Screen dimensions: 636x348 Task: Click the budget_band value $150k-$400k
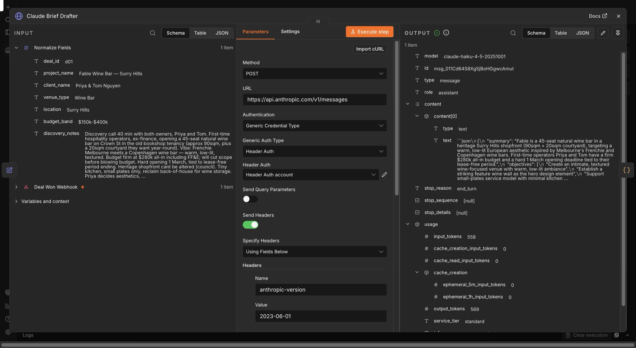[x=93, y=122]
